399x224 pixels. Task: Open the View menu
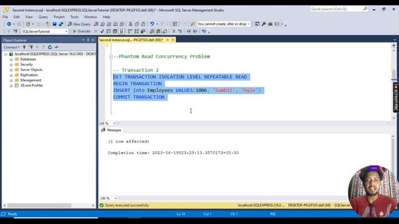click(x=29, y=17)
